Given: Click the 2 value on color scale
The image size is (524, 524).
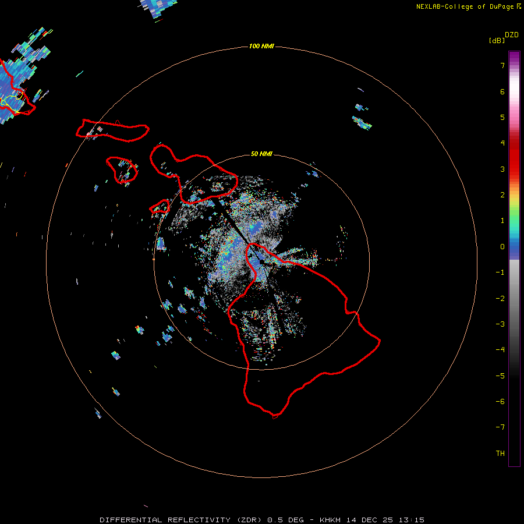Looking at the screenshot, I should coord(502,195).
